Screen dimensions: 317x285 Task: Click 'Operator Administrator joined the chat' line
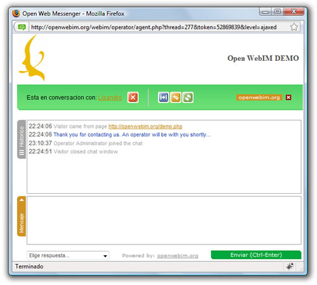[x=98, y=143]
